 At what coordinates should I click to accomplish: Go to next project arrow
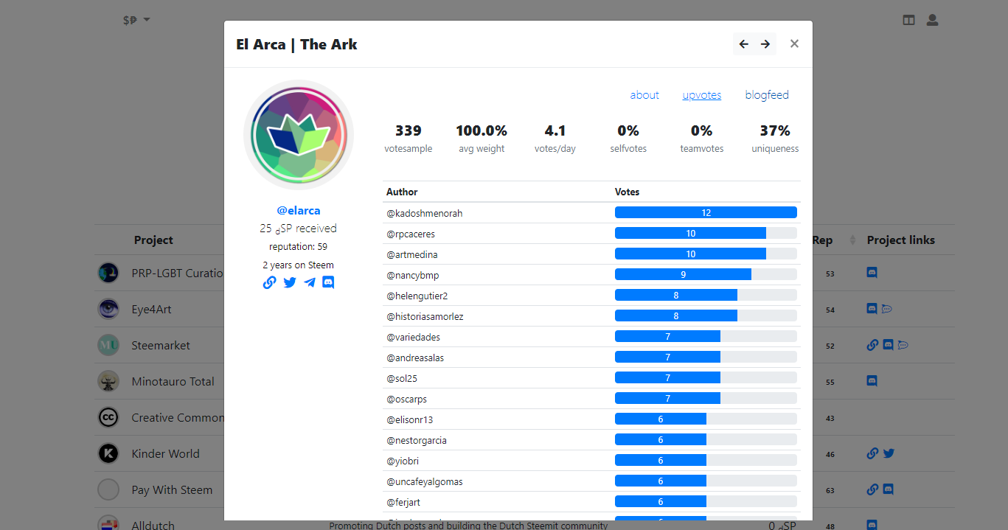pyautogui.click(x=765, y=44)
